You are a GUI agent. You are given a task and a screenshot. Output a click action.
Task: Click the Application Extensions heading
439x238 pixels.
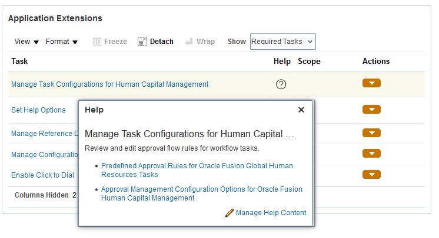(55, 18)
